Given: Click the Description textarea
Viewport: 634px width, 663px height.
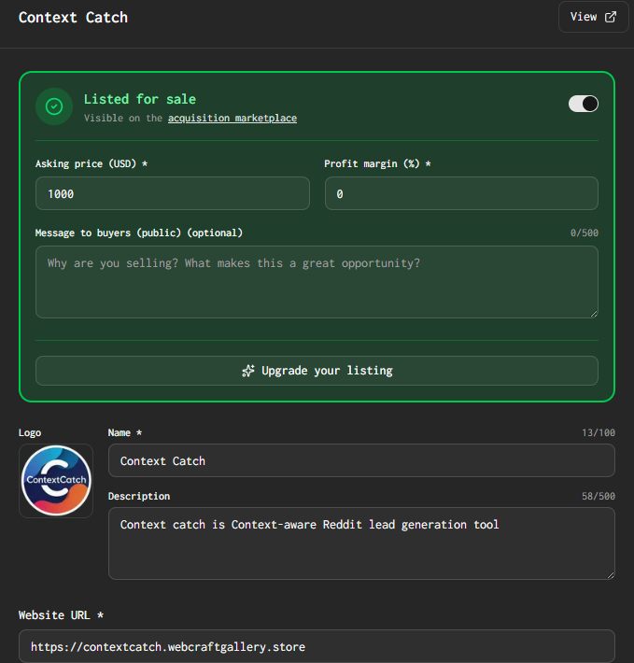Looking at the screenshot, I should (361, 543).
